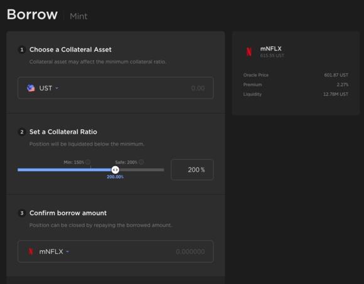Click the mNFLX title in the info card

[x=270, y=49]
